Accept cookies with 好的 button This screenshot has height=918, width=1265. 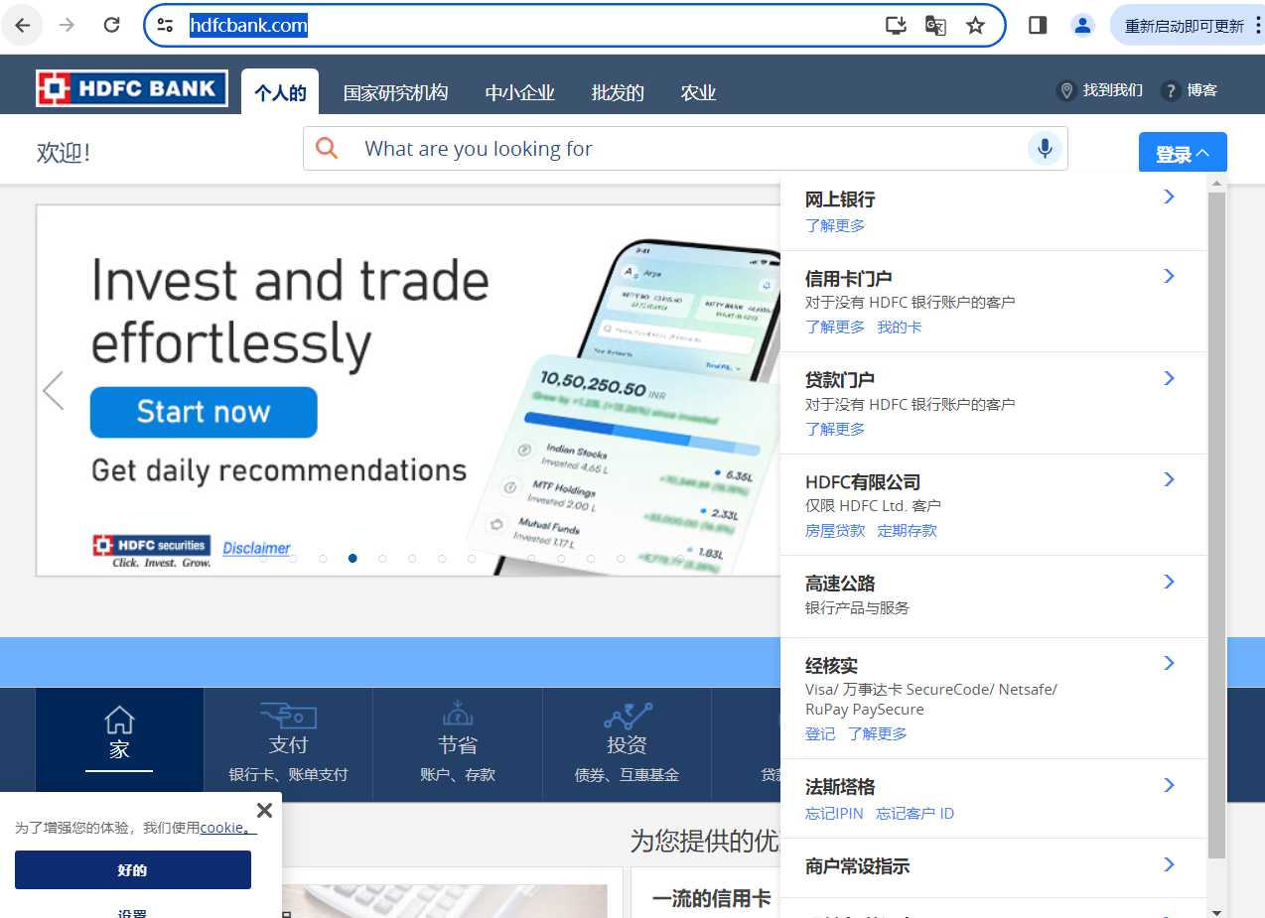click(132, 869)
